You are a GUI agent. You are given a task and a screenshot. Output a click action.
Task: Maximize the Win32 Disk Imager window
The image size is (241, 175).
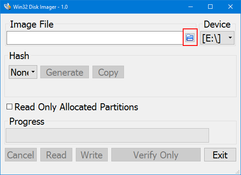[210, 7]
